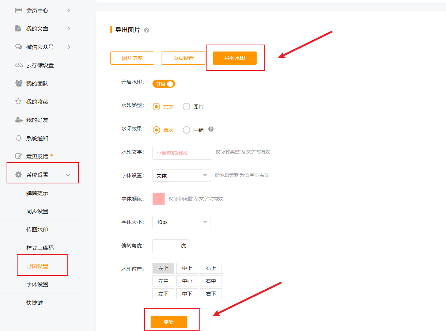
Task: Click the 偏转角度 degree input field
Action: (171, 246)
